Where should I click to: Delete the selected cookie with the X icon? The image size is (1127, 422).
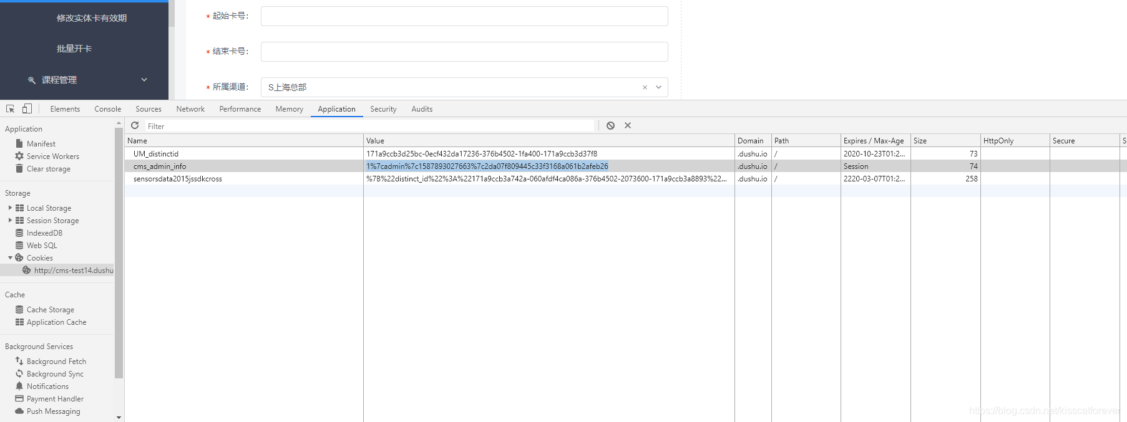(x=628, y=125)
